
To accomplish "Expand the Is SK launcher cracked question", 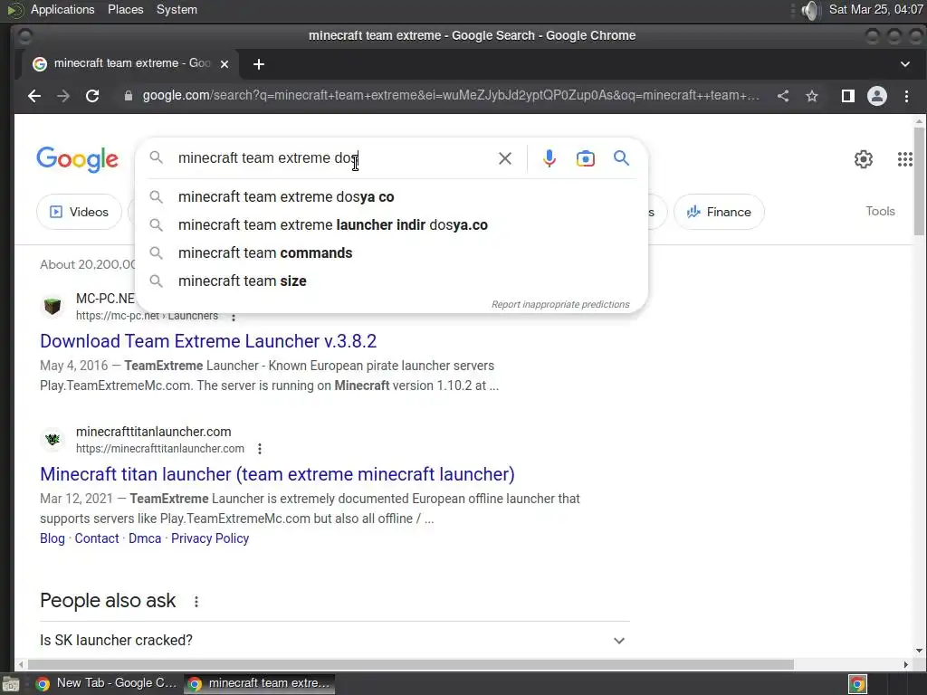I will point(335,640).
